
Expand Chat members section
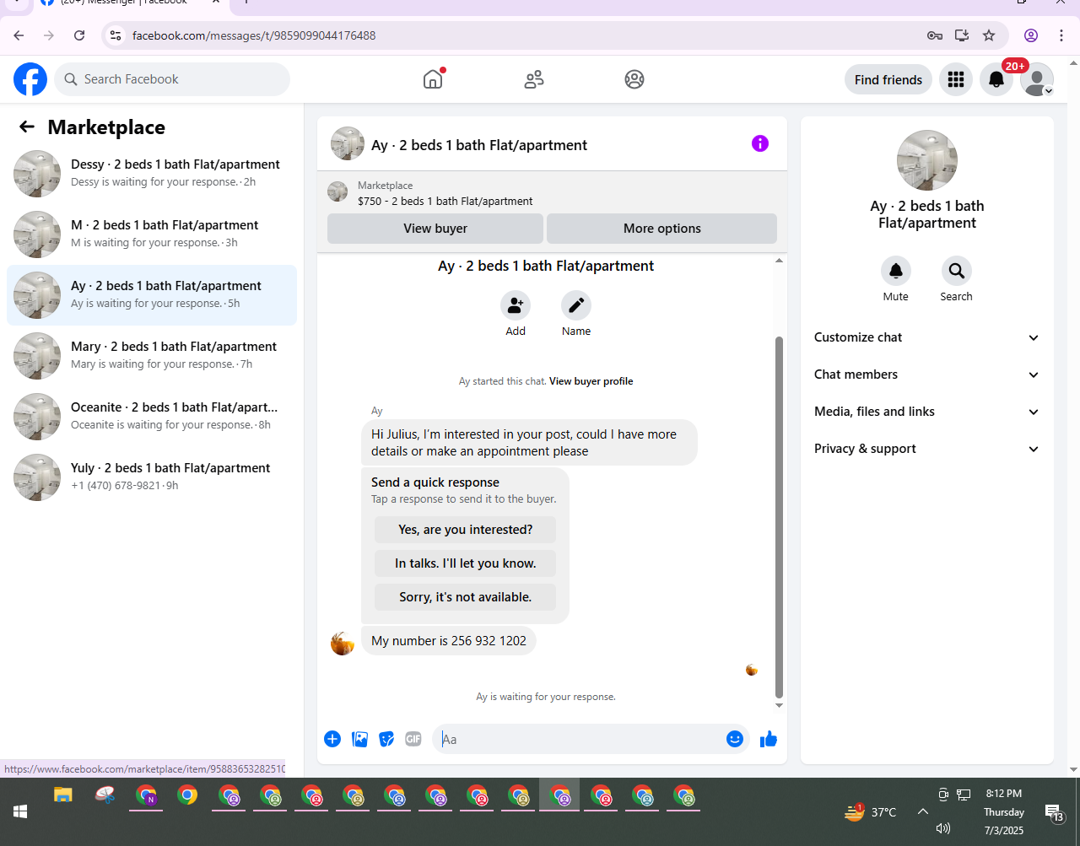tap(927, 375)
